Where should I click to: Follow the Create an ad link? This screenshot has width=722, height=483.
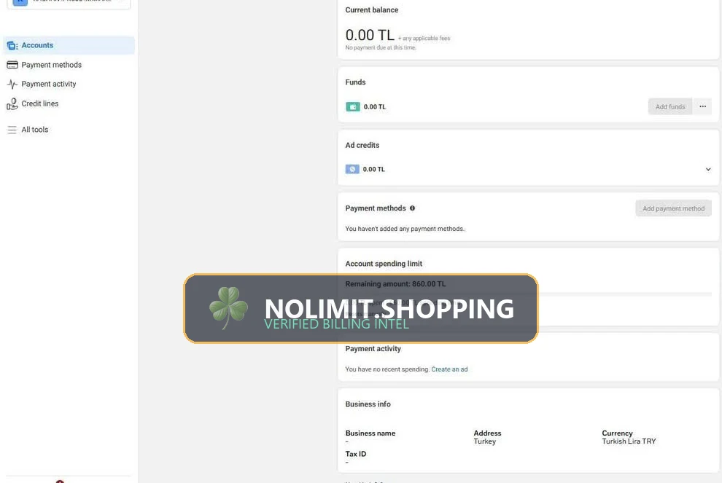click(449, 369)
